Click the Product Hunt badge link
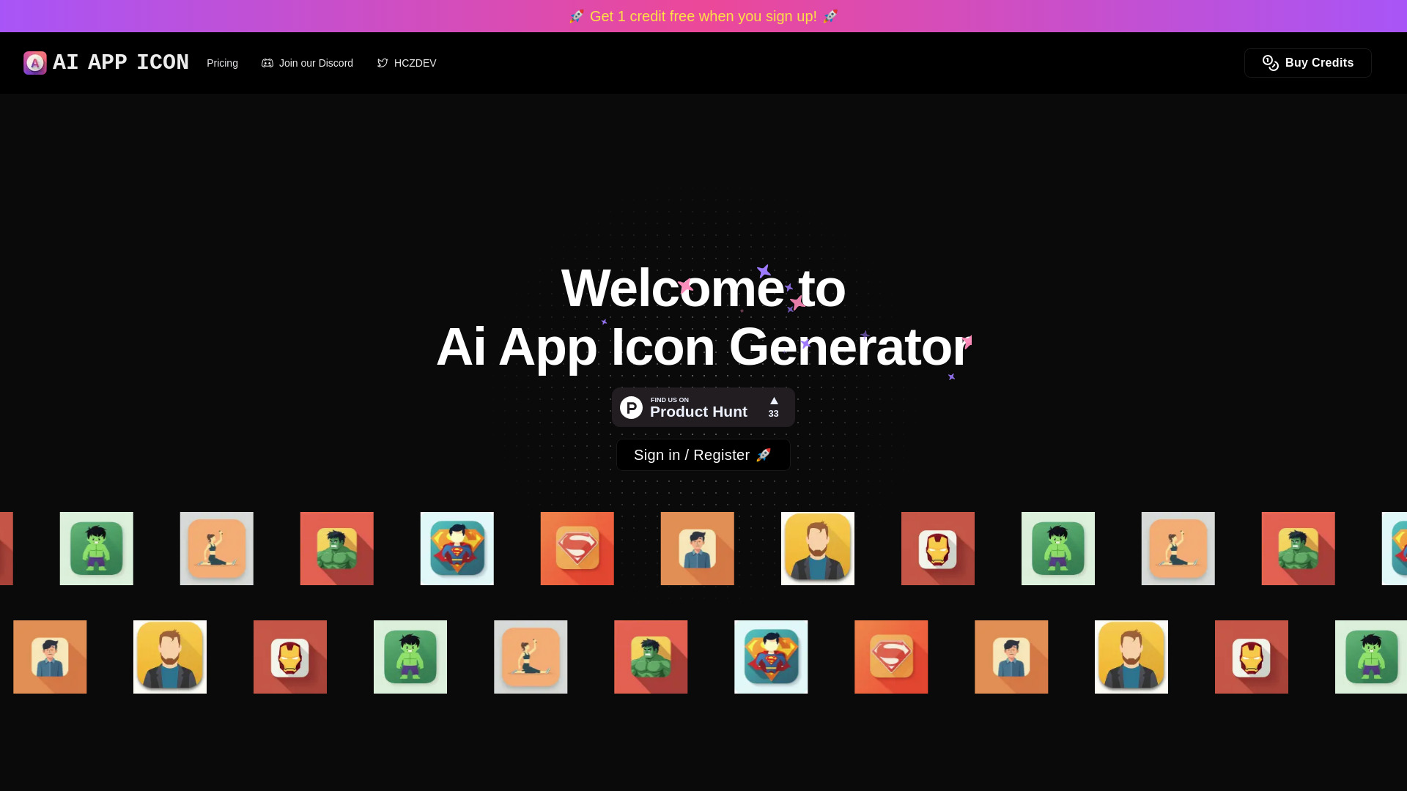Viewport: 1407px width, 791px height. [x=703, y=406]
